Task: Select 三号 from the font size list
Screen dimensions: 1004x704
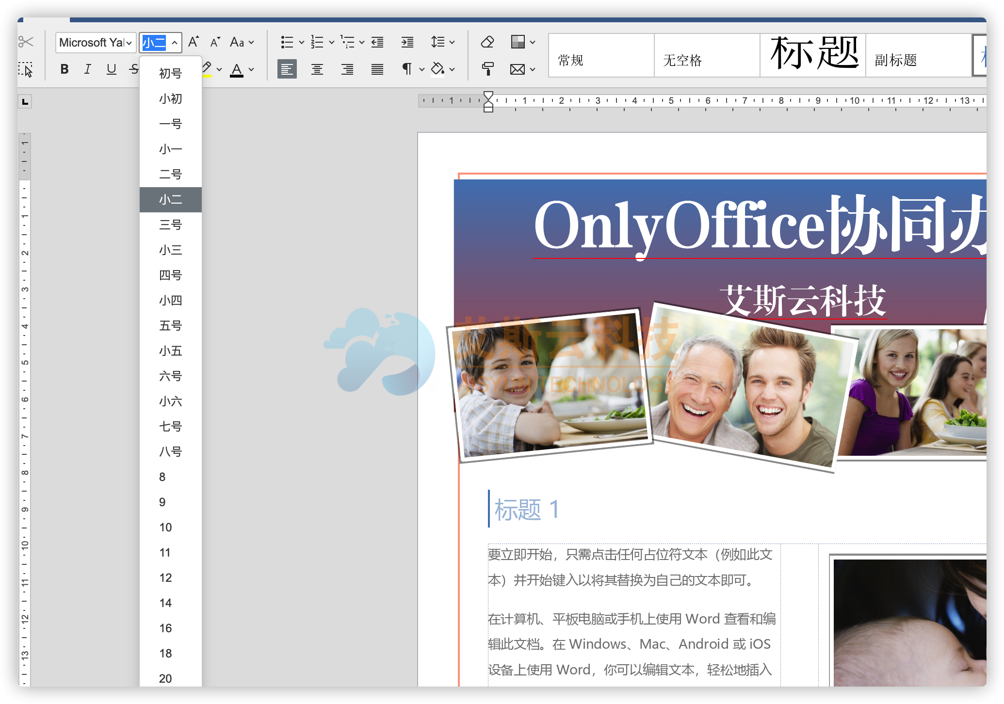Action: coord(170,224)
